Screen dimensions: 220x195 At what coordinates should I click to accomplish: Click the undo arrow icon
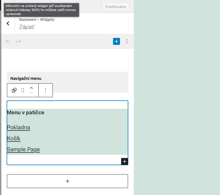[x=8, y=41]
